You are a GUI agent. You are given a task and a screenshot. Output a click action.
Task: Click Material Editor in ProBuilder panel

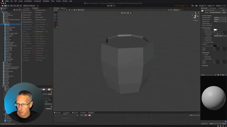pyautogui.click(x=27, y=15)
